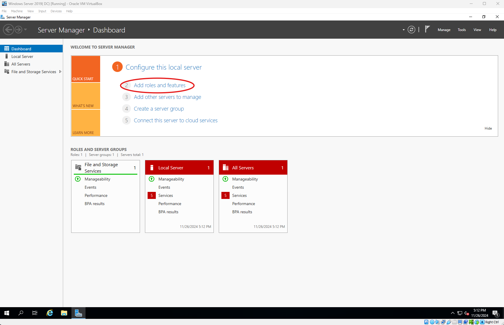The height and width of the screenshot is (325, 504).
Task: Open the Server Manager View menu
Action: 477,30
